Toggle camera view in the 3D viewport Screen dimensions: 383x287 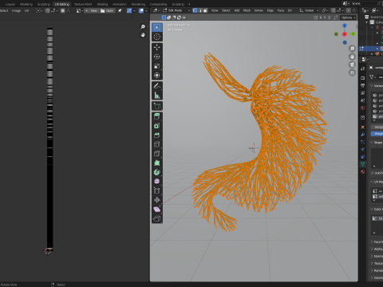352,65
